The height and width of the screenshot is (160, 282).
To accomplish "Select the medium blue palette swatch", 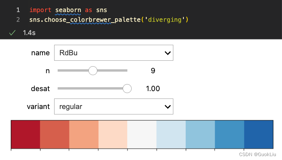I will click(229, 134).
